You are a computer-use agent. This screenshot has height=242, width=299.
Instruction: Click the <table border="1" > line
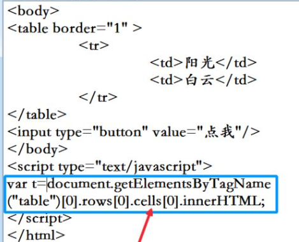point(75,28)
